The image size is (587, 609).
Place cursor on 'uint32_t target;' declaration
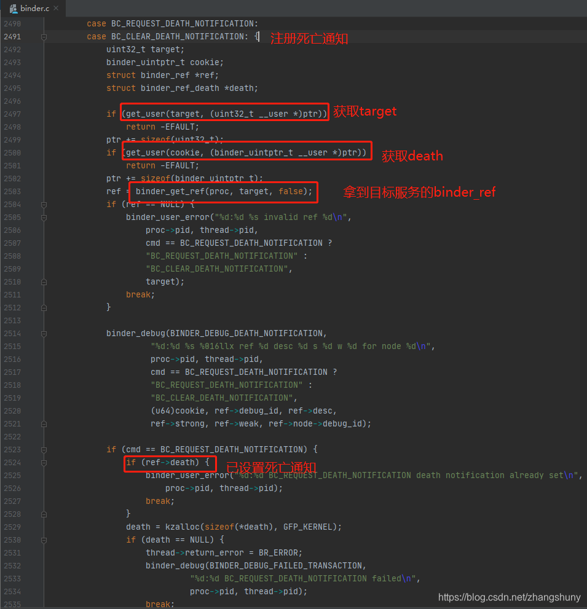[145, 49]
